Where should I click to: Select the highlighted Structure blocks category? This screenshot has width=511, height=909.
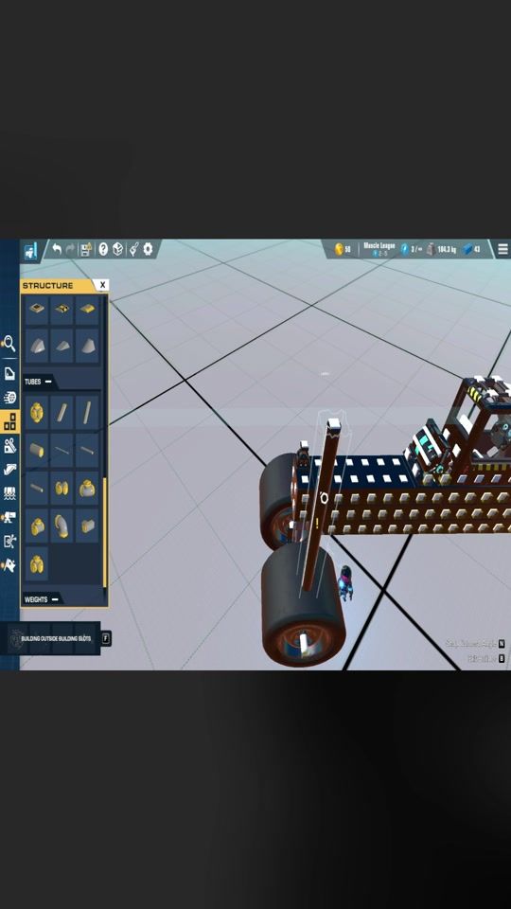(9, 421)
